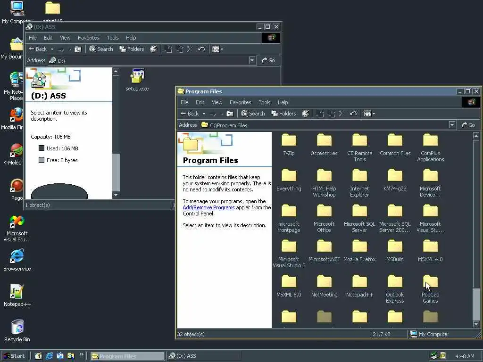Expand the hidden Quick Launch icons chevron
The image size is (483, 362).
point(81,354)
